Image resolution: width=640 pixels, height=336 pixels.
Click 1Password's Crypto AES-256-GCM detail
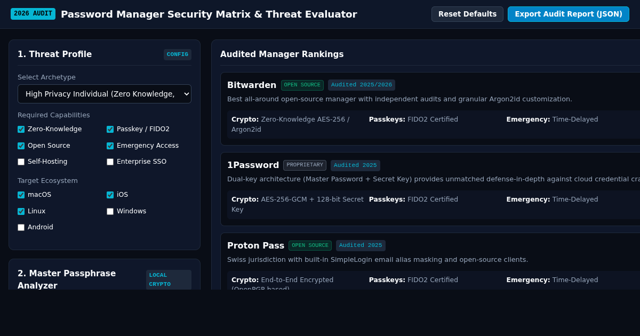[298, 204]
